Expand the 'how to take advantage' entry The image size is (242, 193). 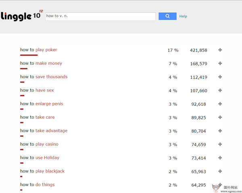220,131
